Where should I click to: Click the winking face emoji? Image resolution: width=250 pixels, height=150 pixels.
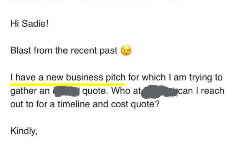pos(126,51)
